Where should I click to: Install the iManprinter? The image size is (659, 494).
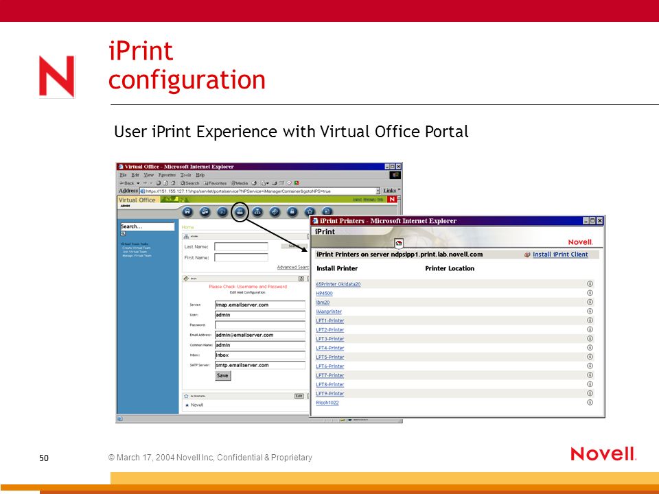coord(329,311)
